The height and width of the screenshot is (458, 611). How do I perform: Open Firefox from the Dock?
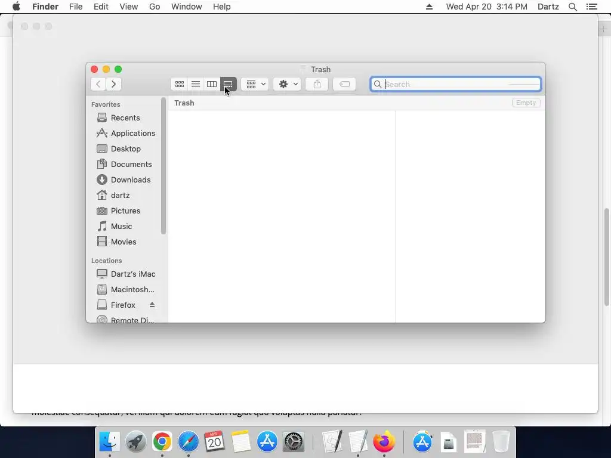point(384,442)
